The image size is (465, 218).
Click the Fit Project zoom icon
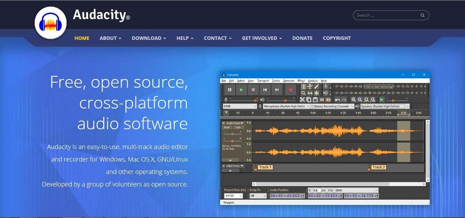coord(373,100)
